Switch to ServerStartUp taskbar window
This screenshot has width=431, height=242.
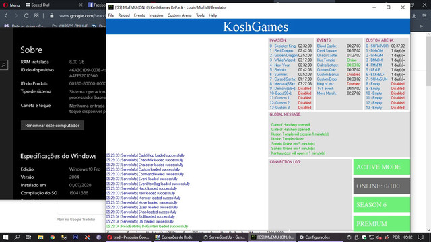224,237
